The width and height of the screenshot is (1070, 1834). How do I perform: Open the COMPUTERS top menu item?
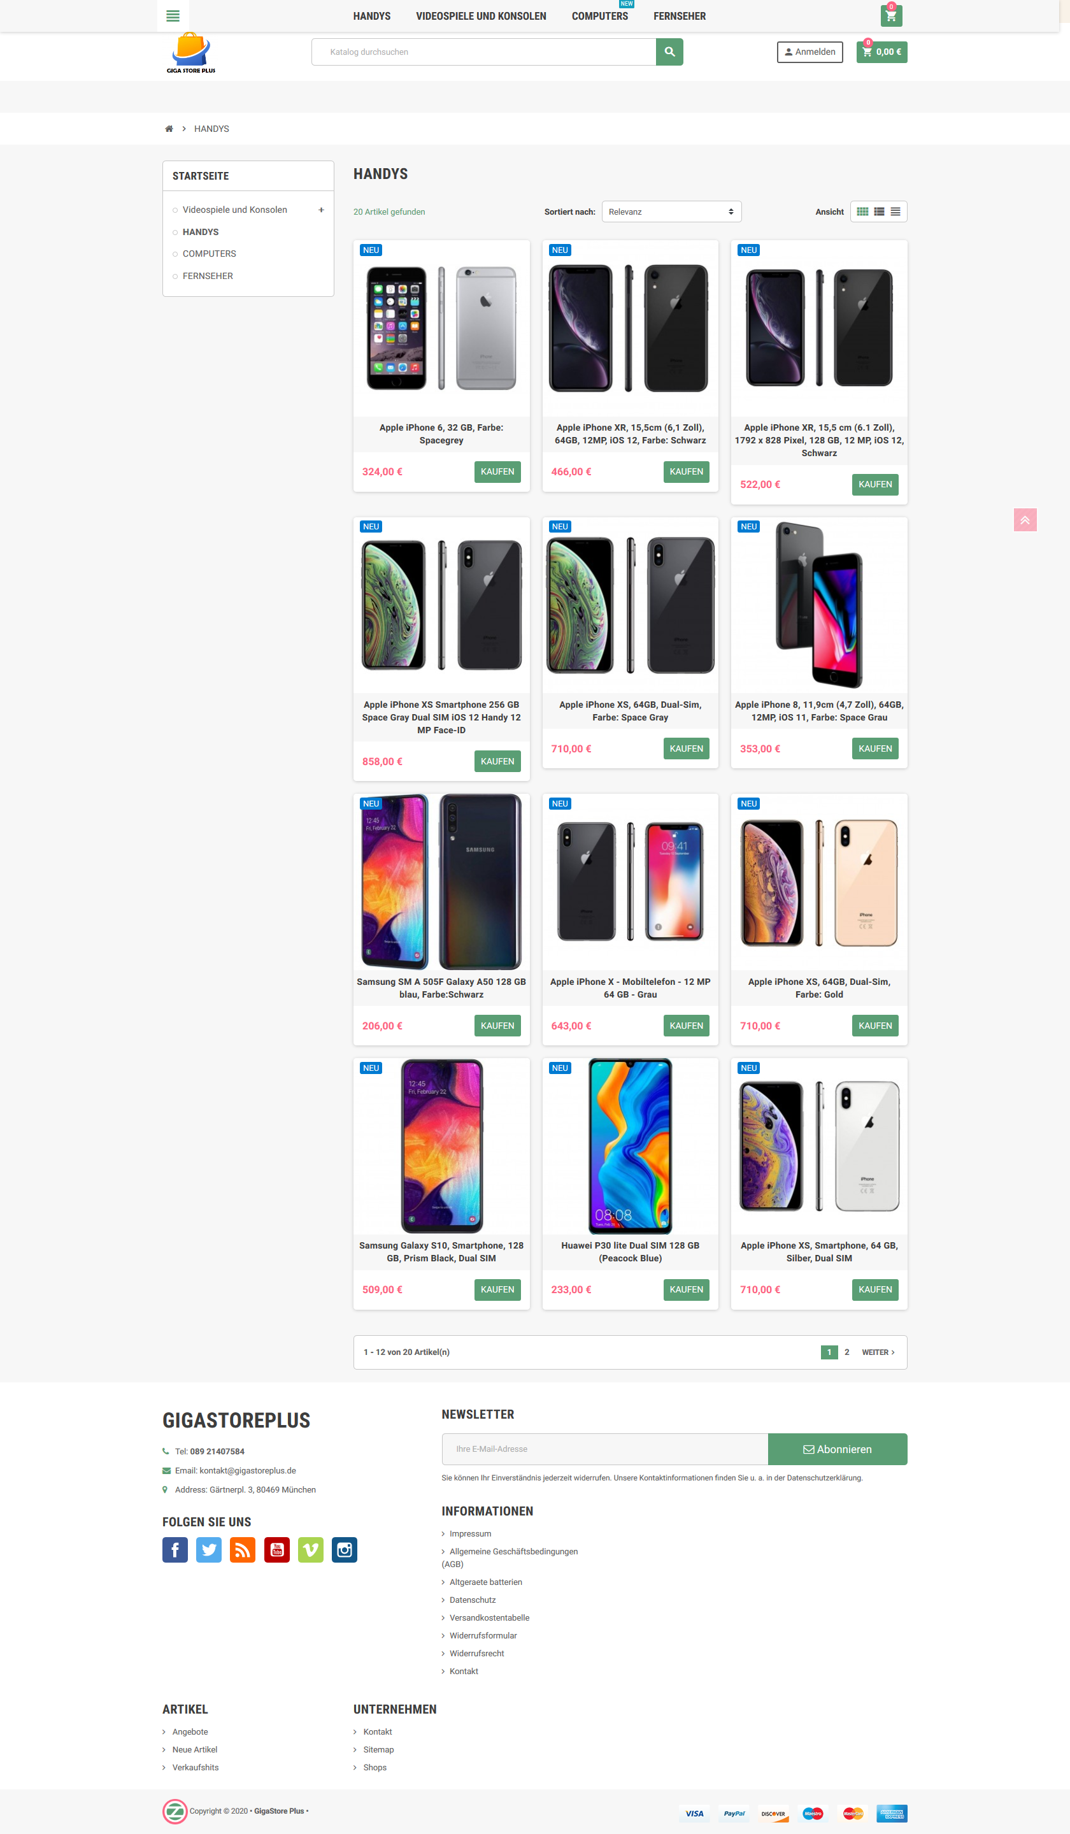(x=599, y=16)
